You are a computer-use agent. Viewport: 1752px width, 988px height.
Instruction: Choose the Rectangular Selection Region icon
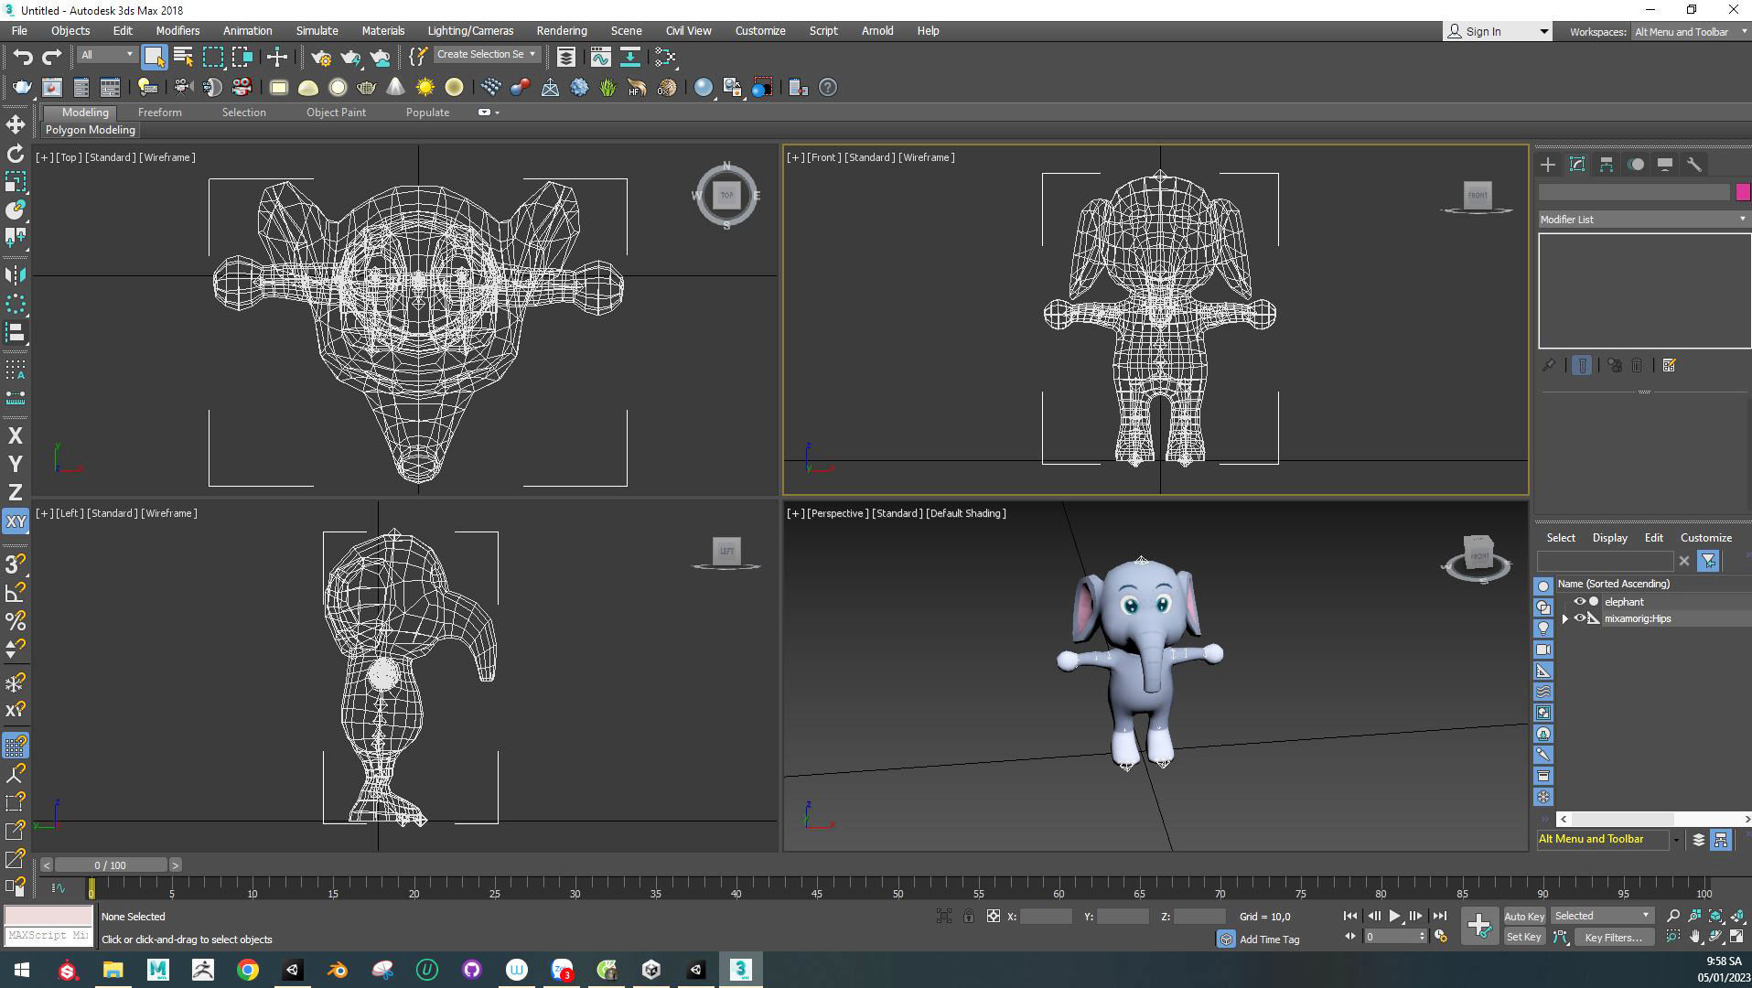click(213, 57)
